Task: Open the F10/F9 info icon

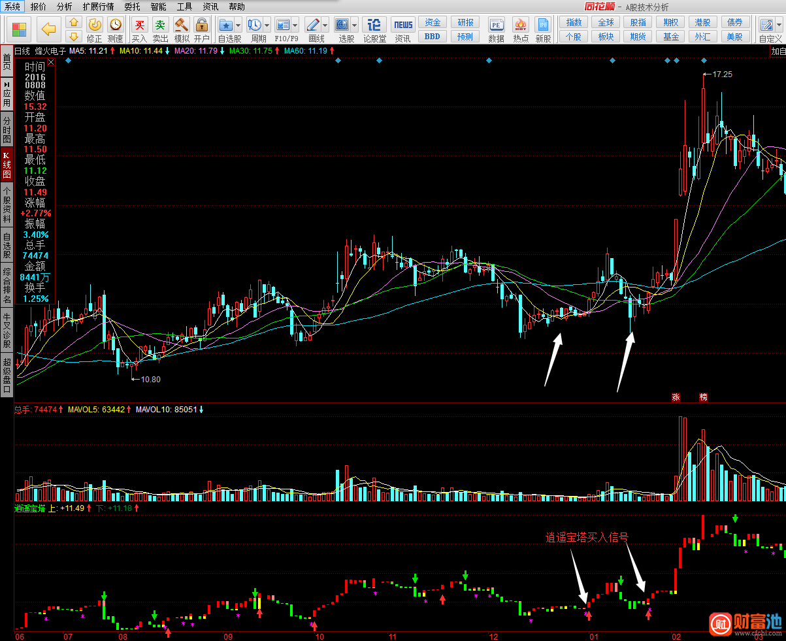Action: (283, 25)
